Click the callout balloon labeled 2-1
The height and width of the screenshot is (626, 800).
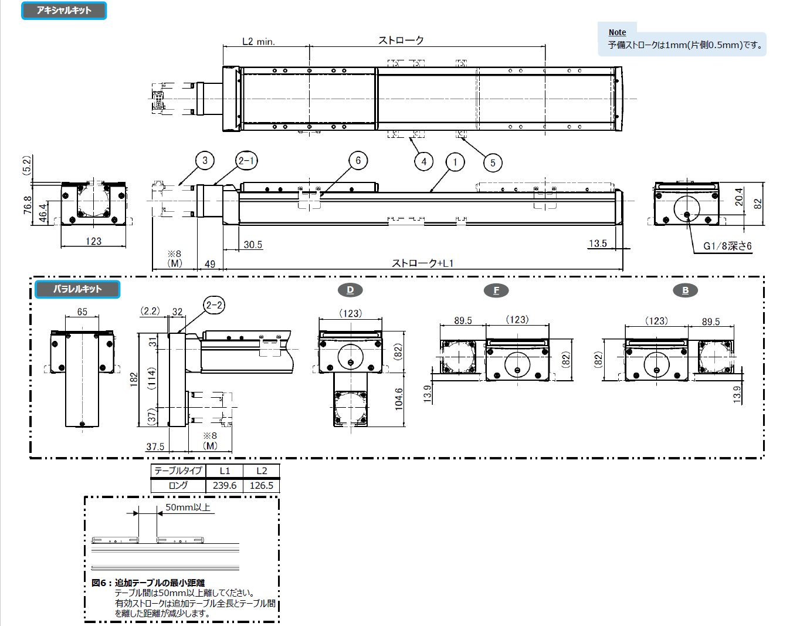(x=246, y=161)
